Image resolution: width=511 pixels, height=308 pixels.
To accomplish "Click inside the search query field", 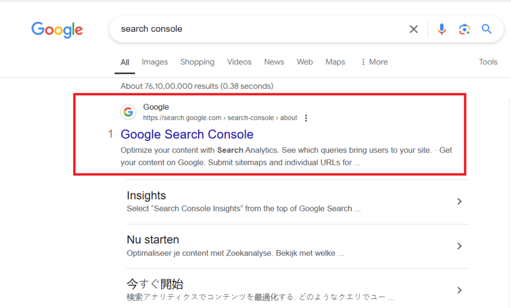I will 250,29.
